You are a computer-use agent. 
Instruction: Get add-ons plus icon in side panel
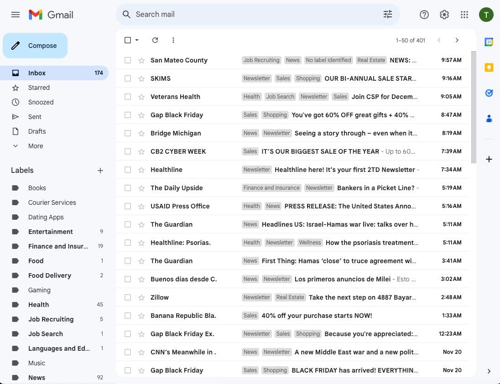(x=489, y=159)
